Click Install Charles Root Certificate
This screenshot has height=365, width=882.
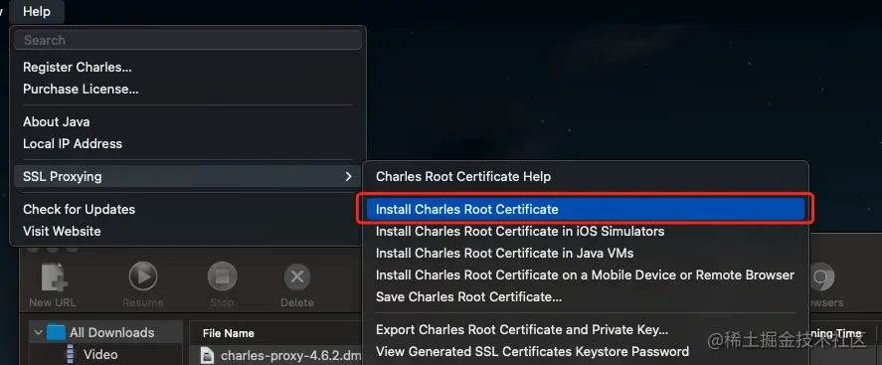pyautogui.click(x=586, y=209)
